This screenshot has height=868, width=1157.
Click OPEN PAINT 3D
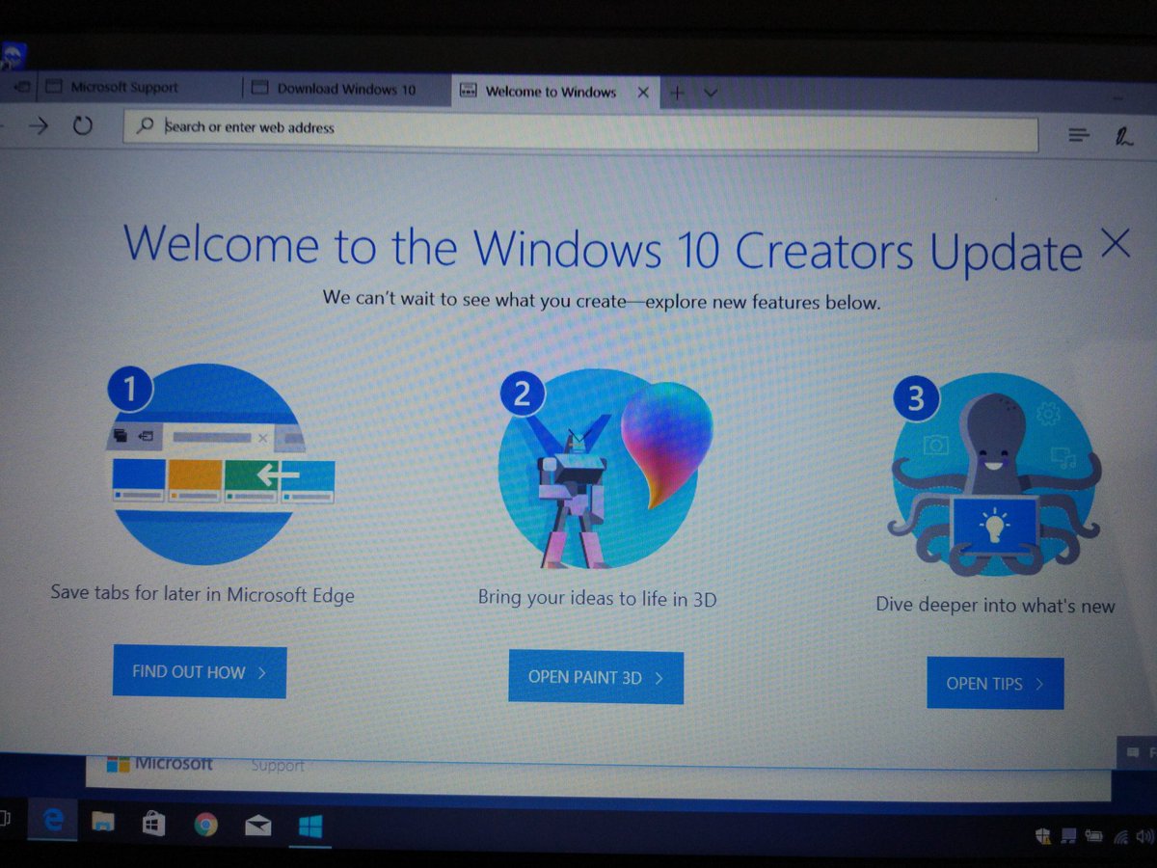point(595,677)
